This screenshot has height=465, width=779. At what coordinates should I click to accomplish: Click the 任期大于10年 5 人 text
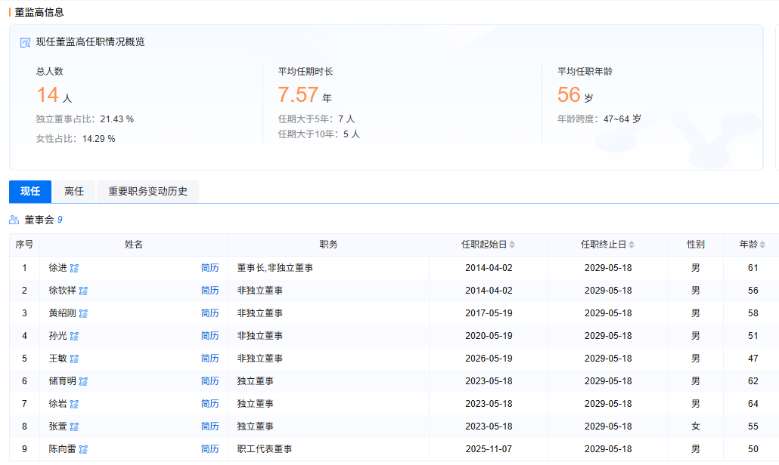pyautogui.click(x=319, y=134)
